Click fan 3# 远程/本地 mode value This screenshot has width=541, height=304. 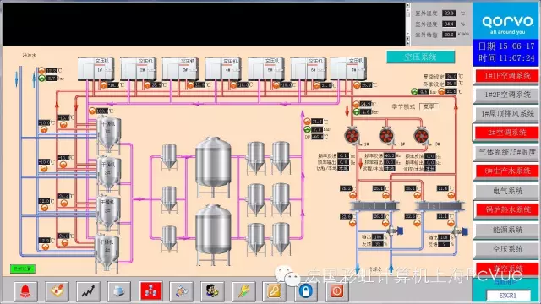pos(430,169)
